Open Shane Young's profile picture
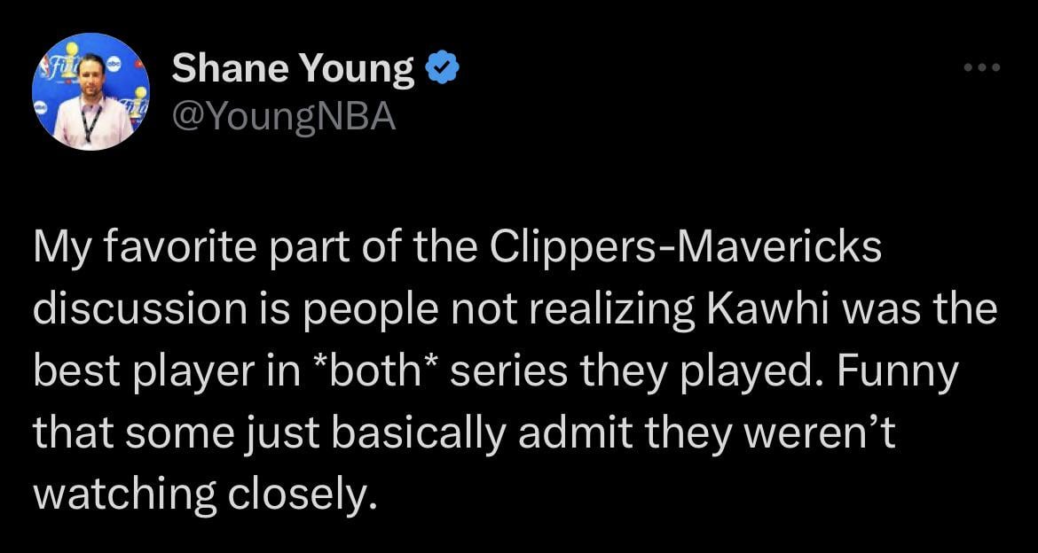1038x553 pixels. pos(91,91)
